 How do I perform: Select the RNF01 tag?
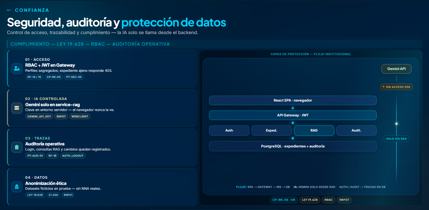(x=68, y=195)
